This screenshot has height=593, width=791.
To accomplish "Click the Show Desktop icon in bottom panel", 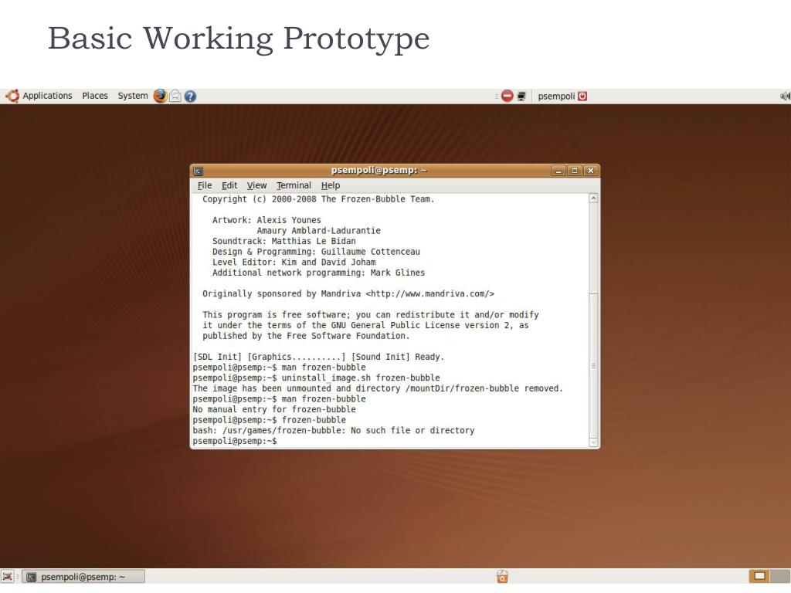I will point(7,576).
